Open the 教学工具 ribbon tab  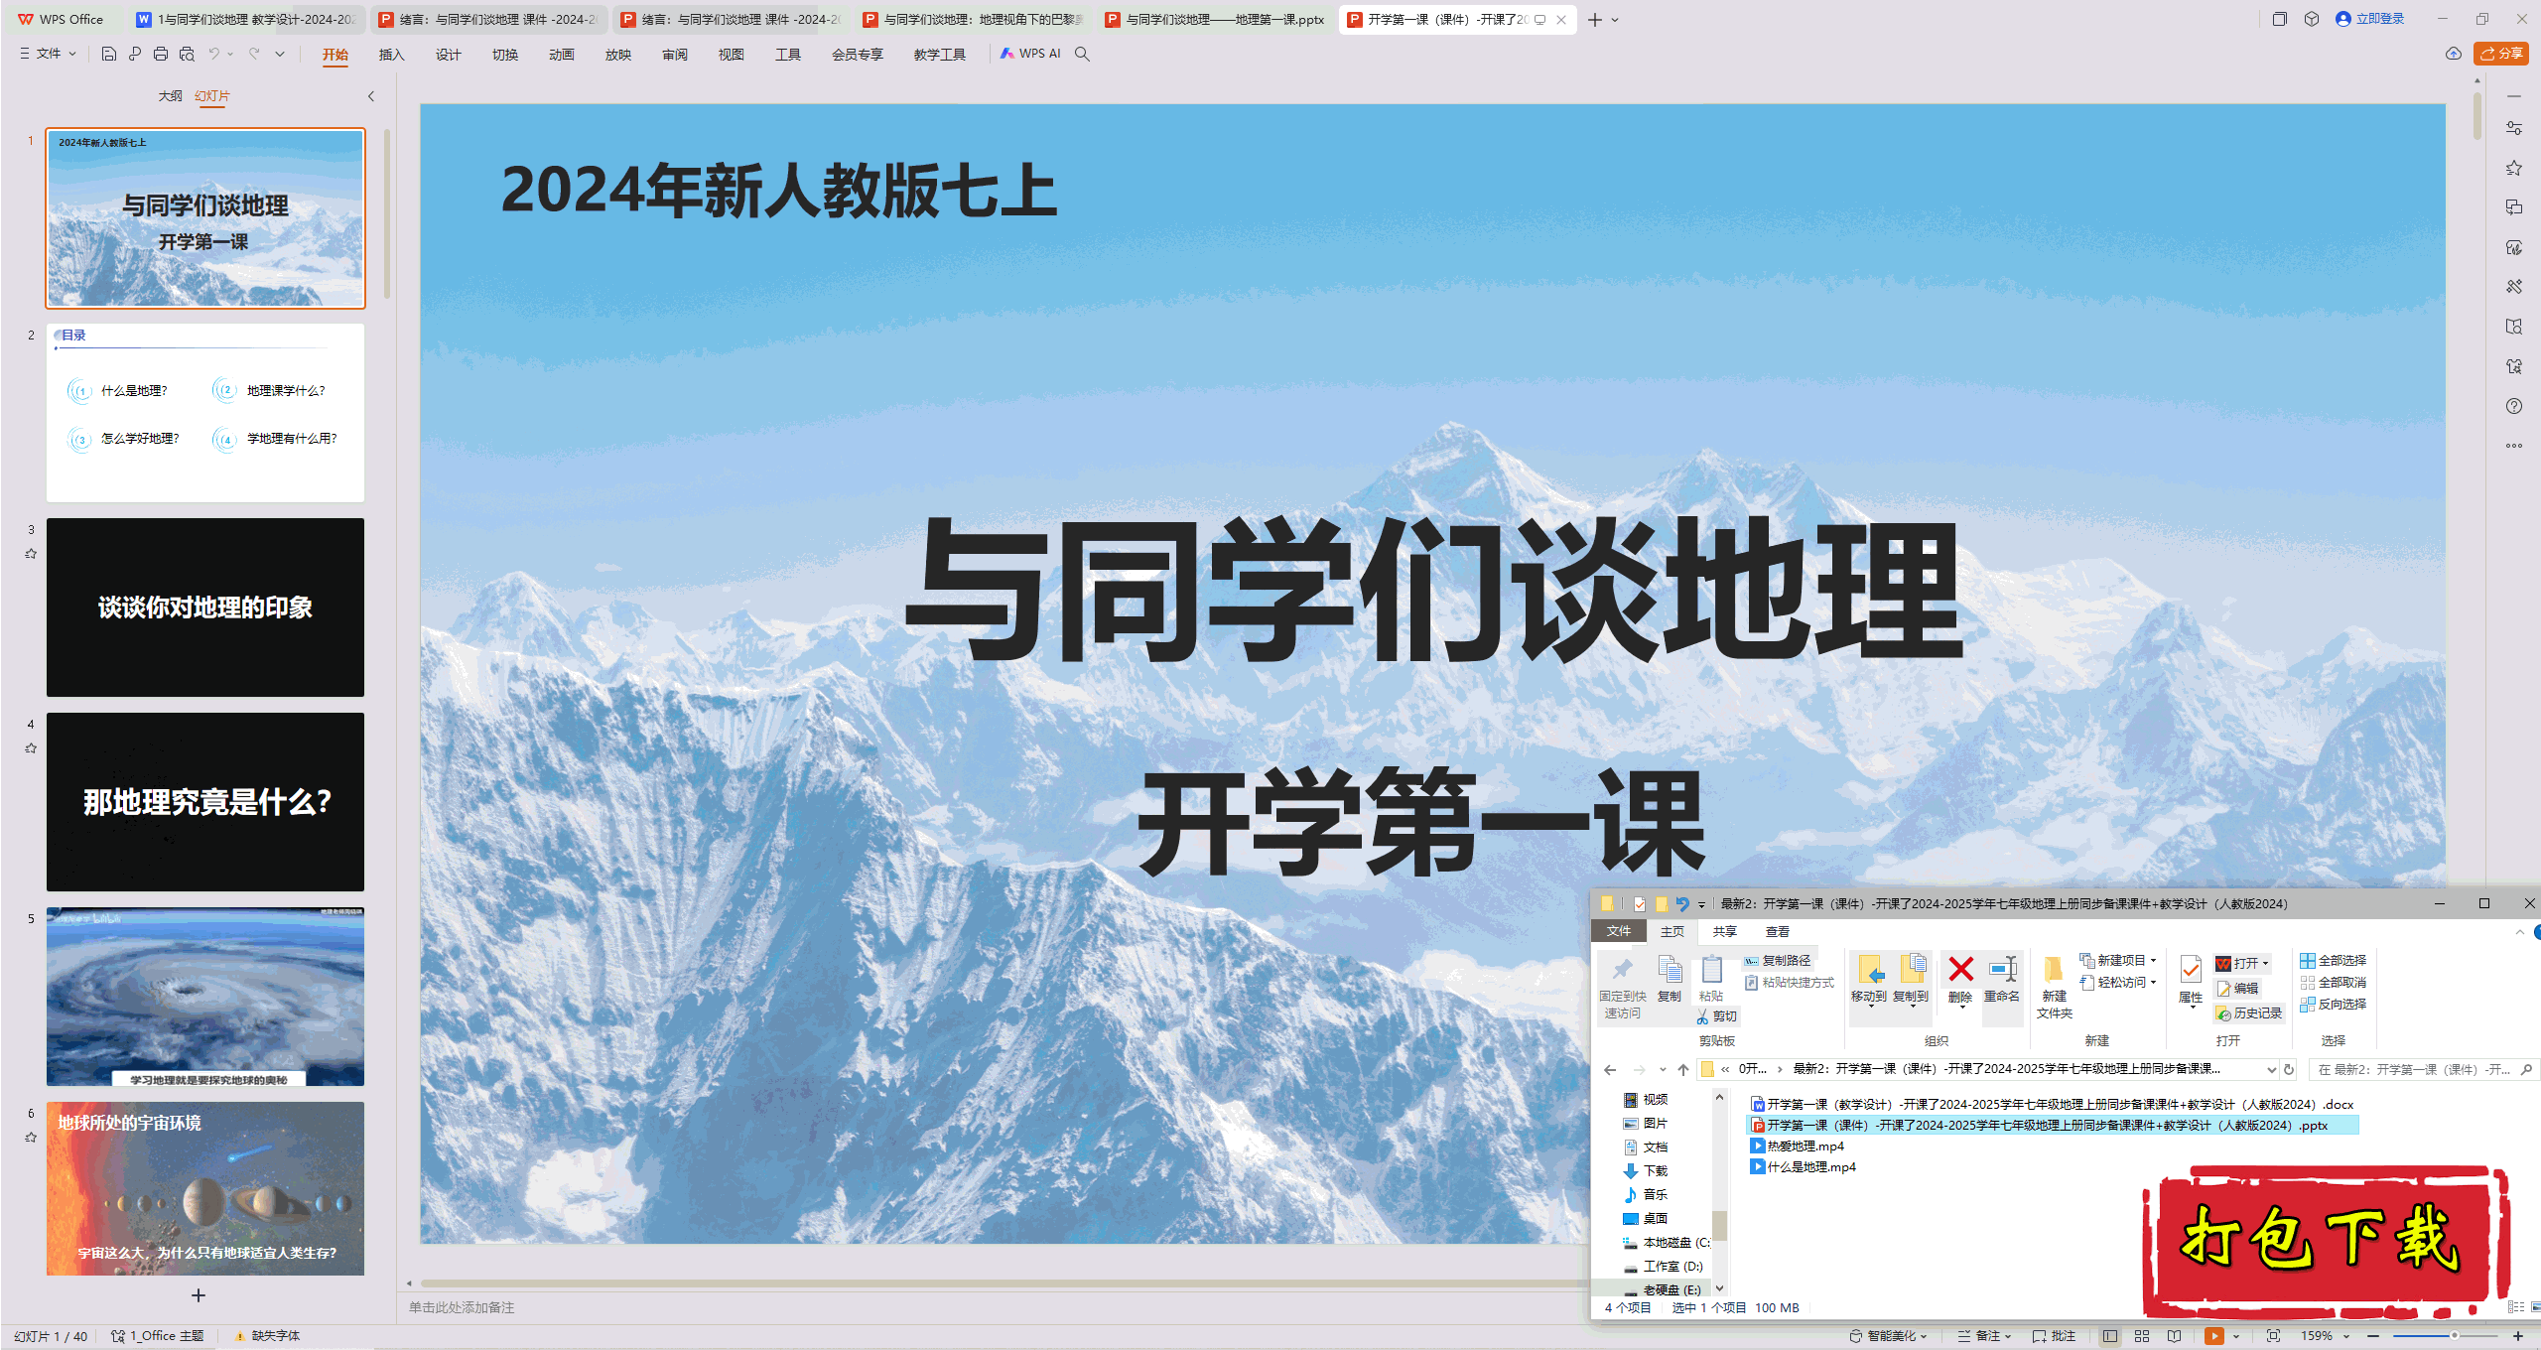pos(940,55)
